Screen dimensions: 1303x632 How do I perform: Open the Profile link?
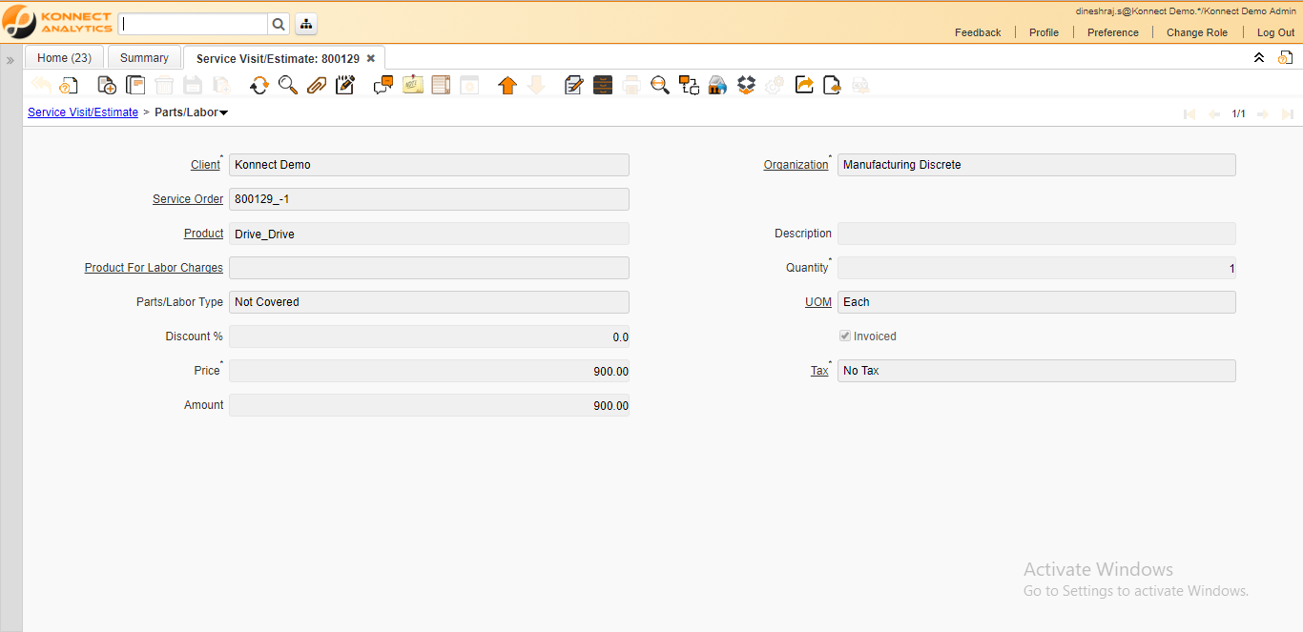(1044, 32)
